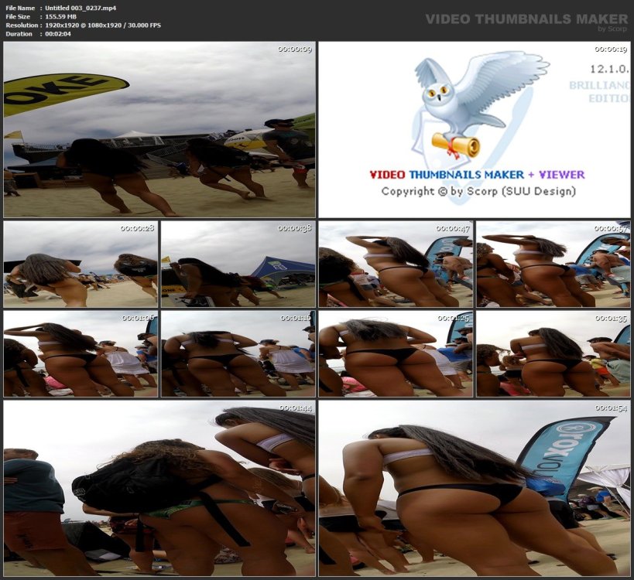Image resolution: width=634 pixels, height=580 pixels.
Task: Click the file name "Untitled 003_0237.mp4"
Action: pos(81,8)
